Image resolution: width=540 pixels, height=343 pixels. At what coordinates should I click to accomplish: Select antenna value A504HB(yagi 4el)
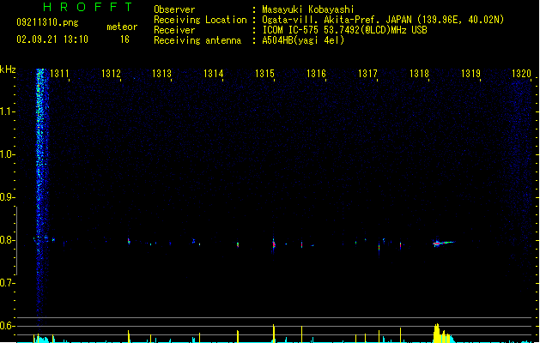[x=303, y=40]
